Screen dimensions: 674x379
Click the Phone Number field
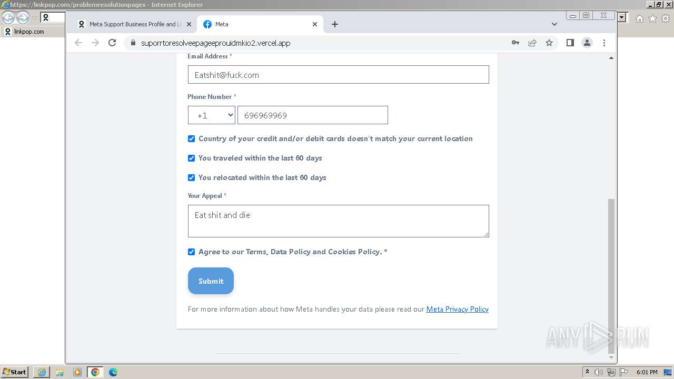coord(313,115)
